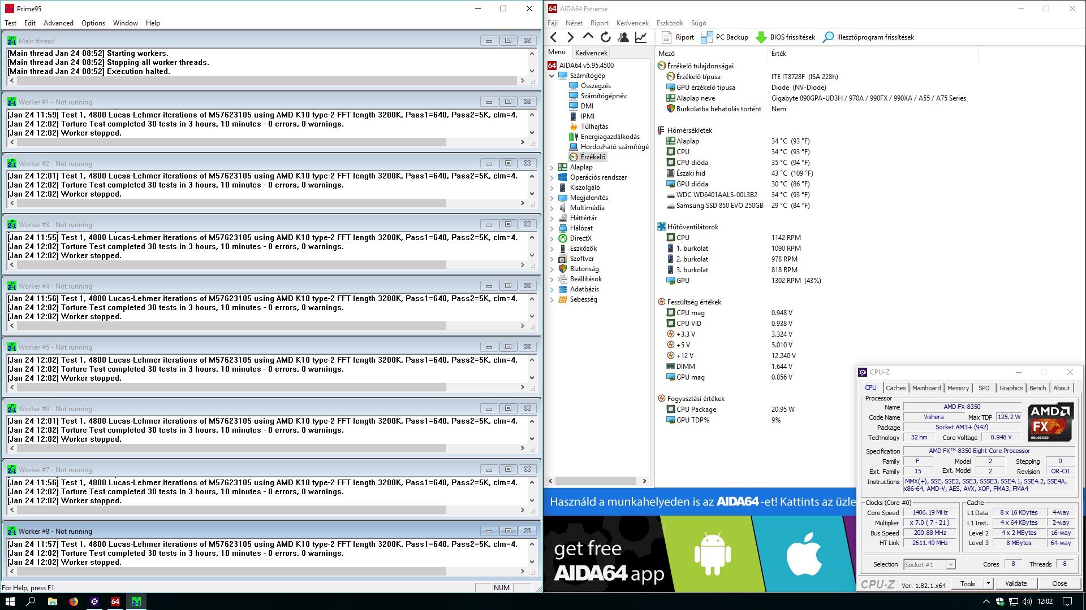1086x610 pixels.
Task: Click the PC Backup toolbar button
Action: 725,37
